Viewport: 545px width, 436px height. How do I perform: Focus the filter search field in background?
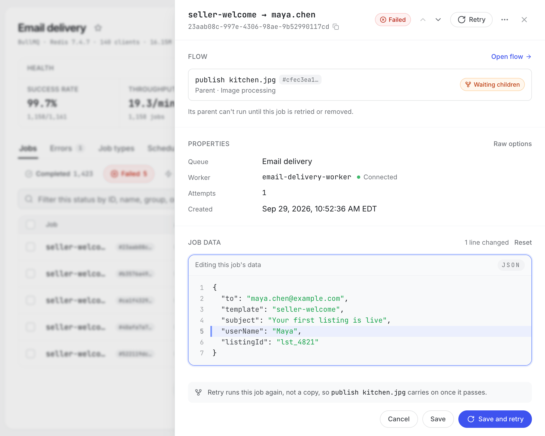(x=96, y=199)
